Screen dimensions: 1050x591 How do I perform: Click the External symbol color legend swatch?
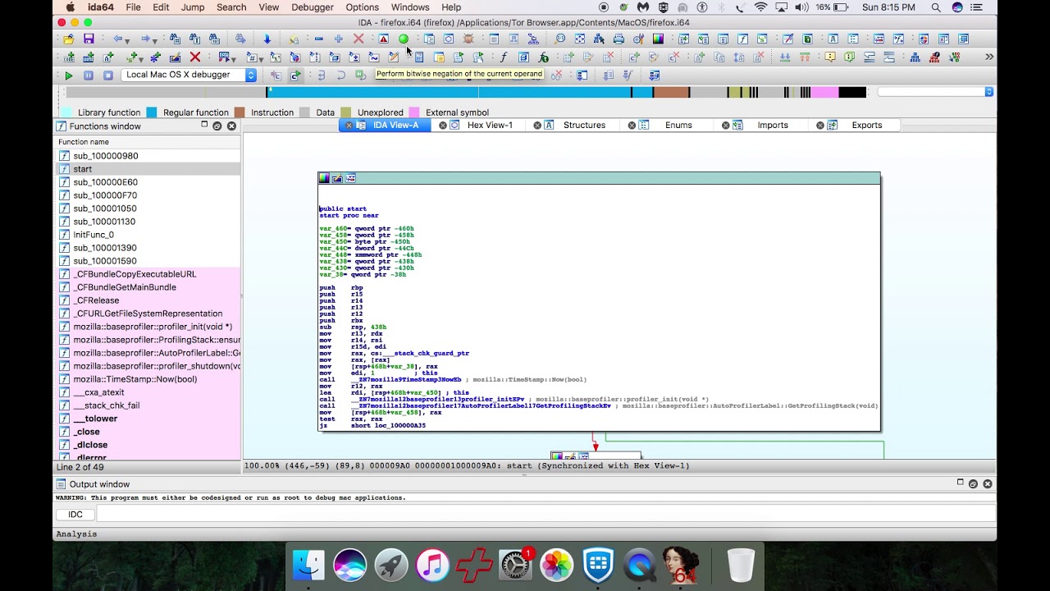tap(414, 112)
